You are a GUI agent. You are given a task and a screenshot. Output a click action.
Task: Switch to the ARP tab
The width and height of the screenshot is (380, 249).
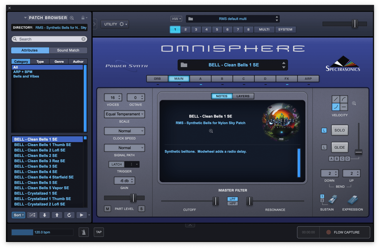click(308, 79)
